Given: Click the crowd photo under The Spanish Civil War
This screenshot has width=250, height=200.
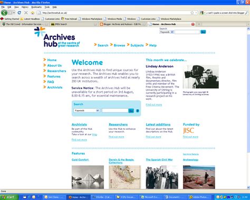Looking at the screenshot, I should (162, 177).
